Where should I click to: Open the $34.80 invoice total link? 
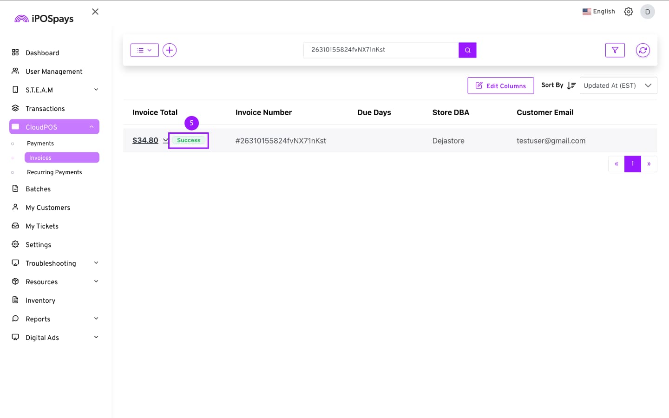click(x=145, y=140)
